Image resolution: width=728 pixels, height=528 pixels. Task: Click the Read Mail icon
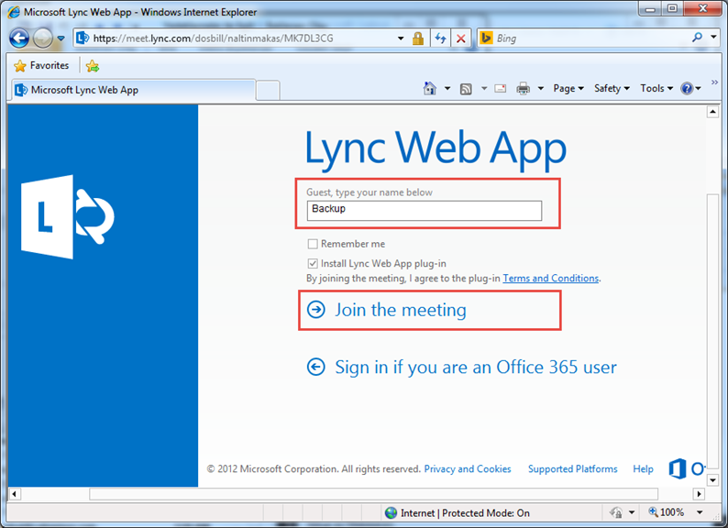point(501,88)
